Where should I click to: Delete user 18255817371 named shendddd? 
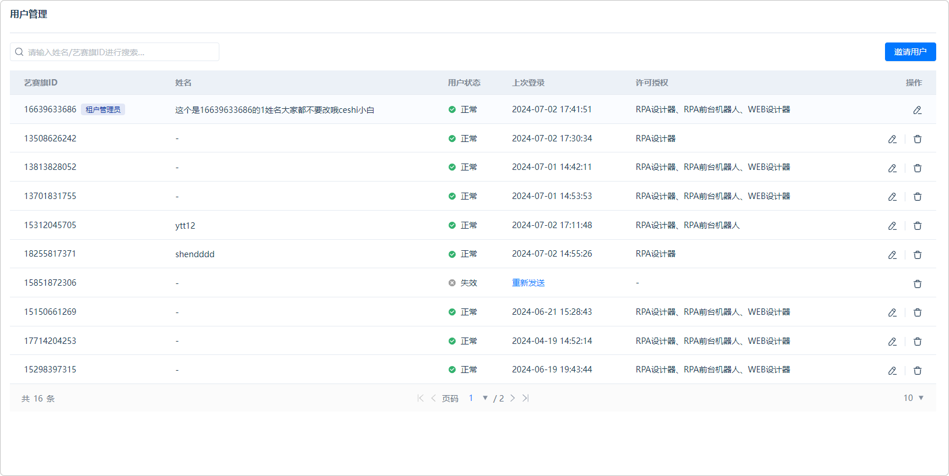click(918, 255)
